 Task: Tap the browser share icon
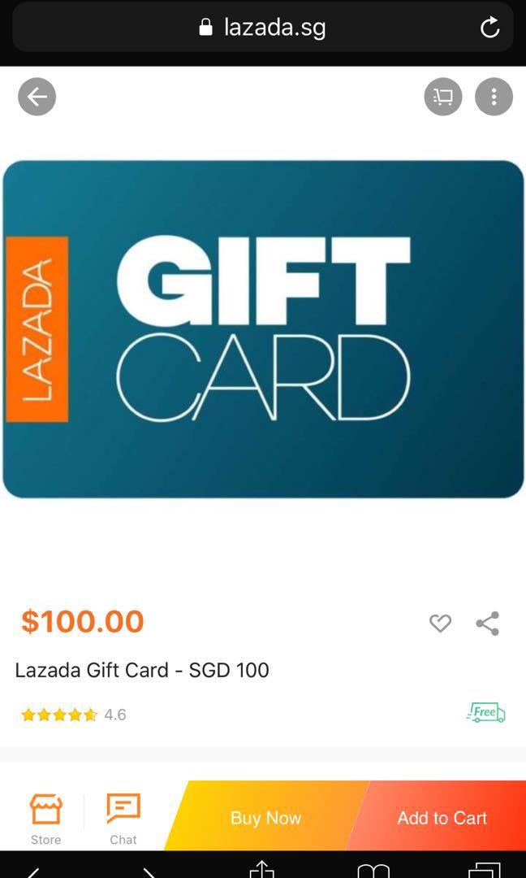pyautogui.click(x=261, y=870)
